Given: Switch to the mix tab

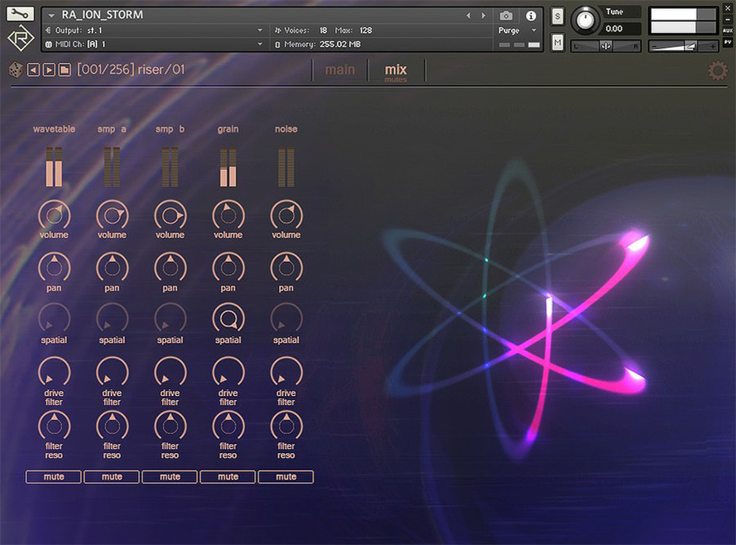Looking at the screenshot, I should 396,70.
